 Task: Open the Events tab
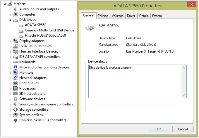pyautogui.click(x=157, y=16)
